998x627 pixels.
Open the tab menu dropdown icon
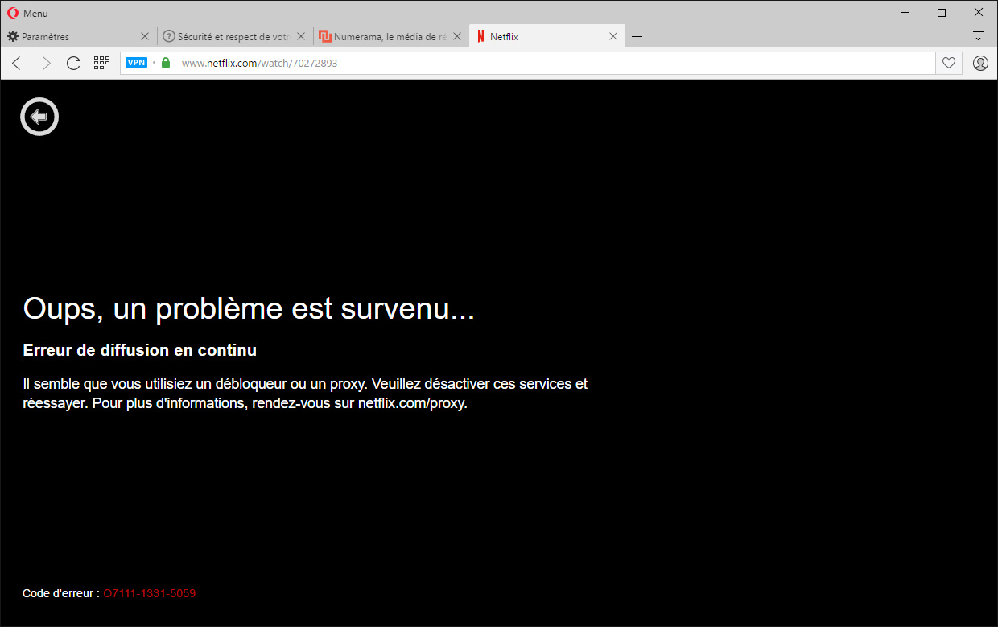pyautogui.click(x=979, y=35)
